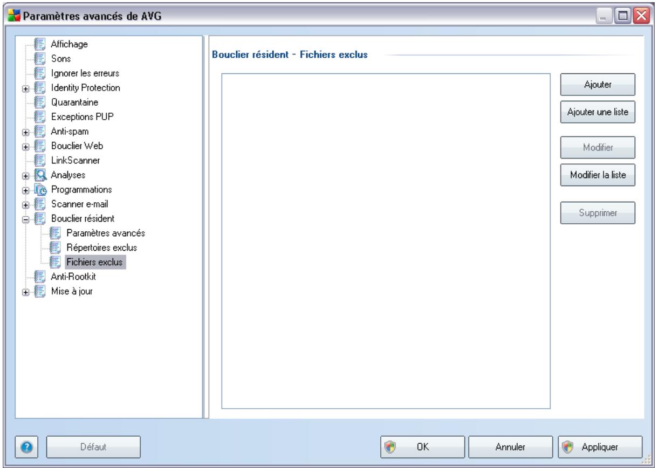Image resolution: width=658 pixels, height=468 pixels.
Task: Expand the Scanner e-mail node
Action: pos(25,204)
